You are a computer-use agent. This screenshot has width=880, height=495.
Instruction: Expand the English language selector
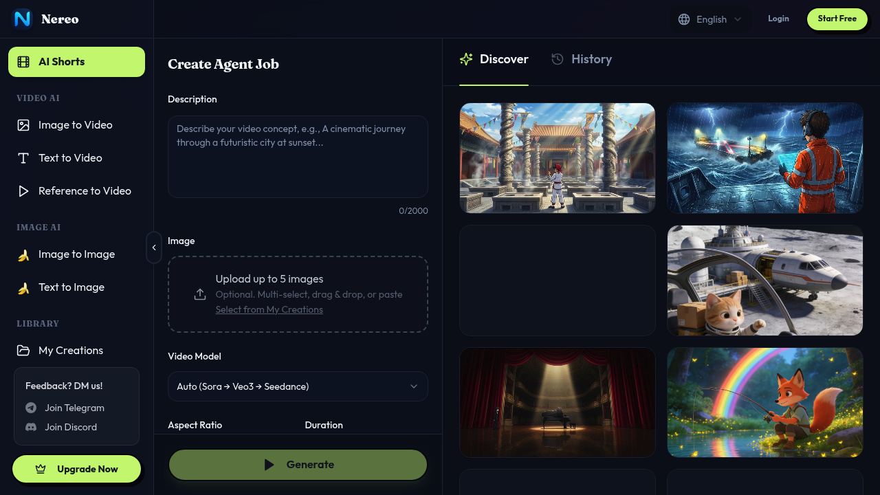pos(709,19)
